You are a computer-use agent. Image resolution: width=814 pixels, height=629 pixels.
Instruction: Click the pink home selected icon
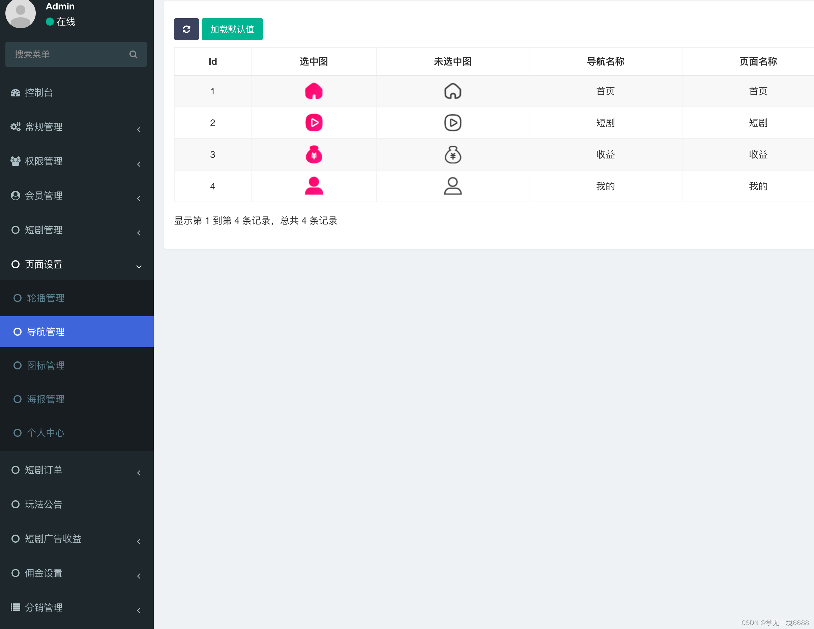(314, 91)
